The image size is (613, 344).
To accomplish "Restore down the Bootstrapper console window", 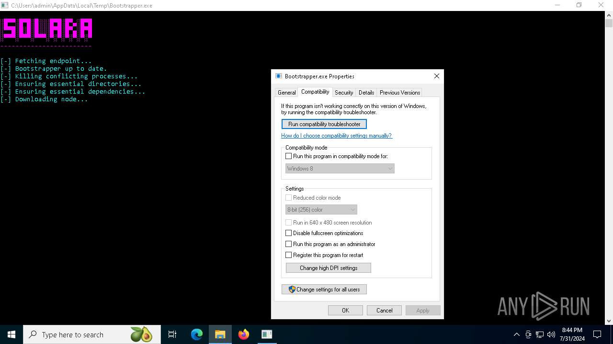I will click(579, 5).
